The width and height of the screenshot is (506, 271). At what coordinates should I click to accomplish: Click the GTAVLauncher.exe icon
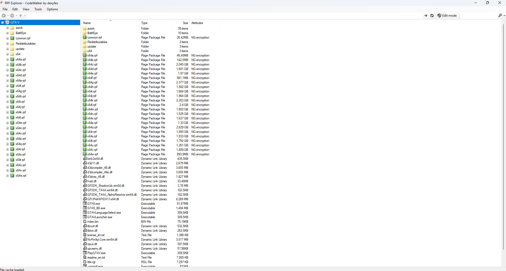tap(85, 217)
